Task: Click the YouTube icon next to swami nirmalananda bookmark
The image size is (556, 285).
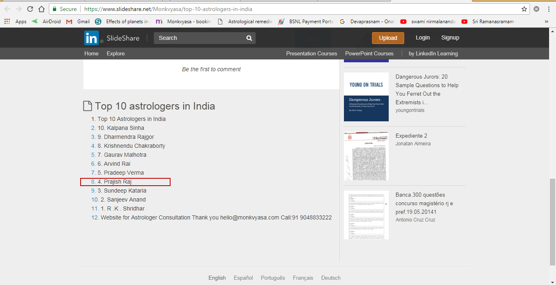Action: (x=403, y=22)
